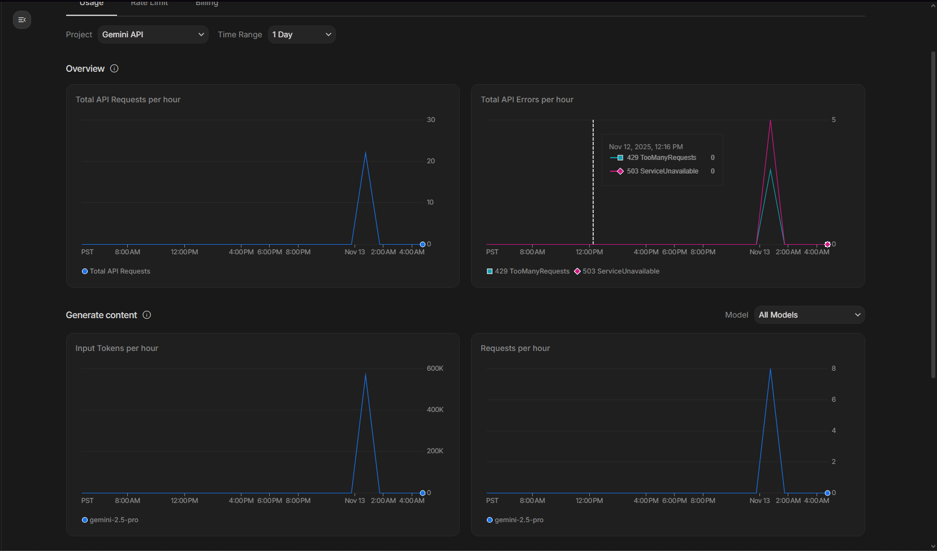
Task: Toggle the 429 TooManyRequests legend series
Action: (528, 271)
